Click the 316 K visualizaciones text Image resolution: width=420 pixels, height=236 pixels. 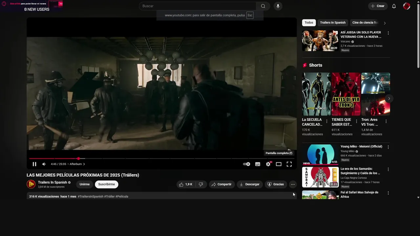point(44,197)
